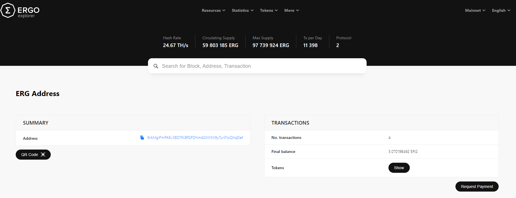Image resolution: width=516 pixels, height=198 pixels.
Task: Select the Final balance 3.070198492 ERG
Action: pos(403,152)
